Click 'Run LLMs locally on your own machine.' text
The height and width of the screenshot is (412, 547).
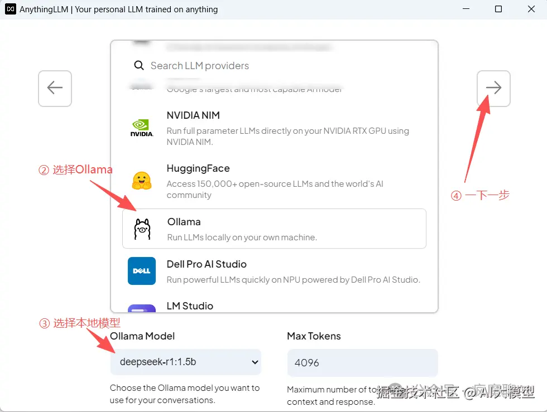242,237
